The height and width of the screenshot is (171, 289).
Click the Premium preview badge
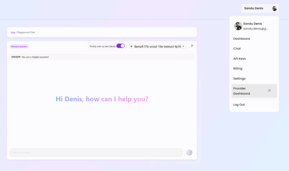pos(19,46)
